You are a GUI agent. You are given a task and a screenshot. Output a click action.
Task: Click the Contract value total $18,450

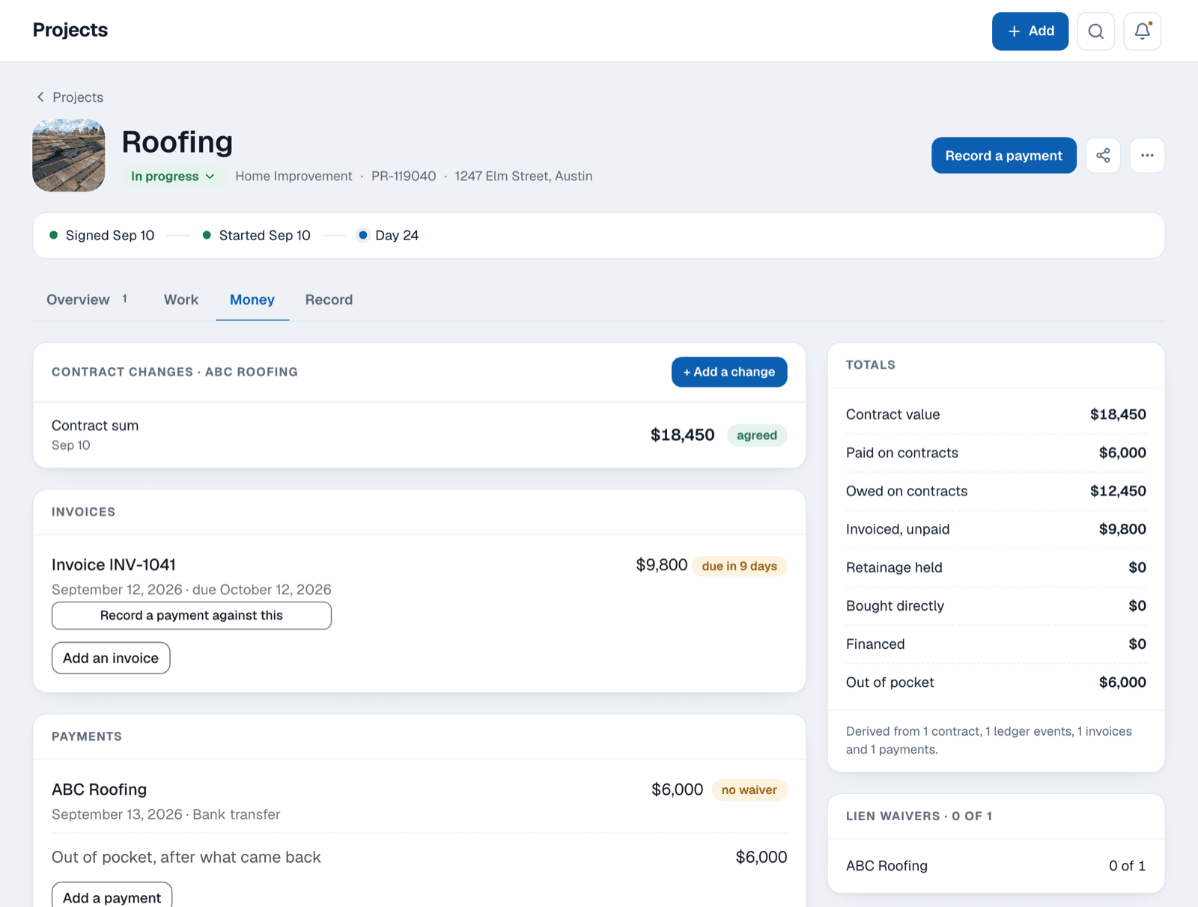click(x=1118, y=415)
